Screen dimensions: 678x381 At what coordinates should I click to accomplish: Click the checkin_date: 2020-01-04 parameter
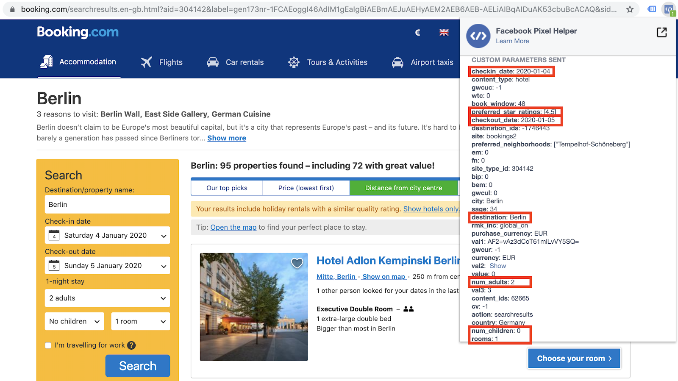pos(511,71)
